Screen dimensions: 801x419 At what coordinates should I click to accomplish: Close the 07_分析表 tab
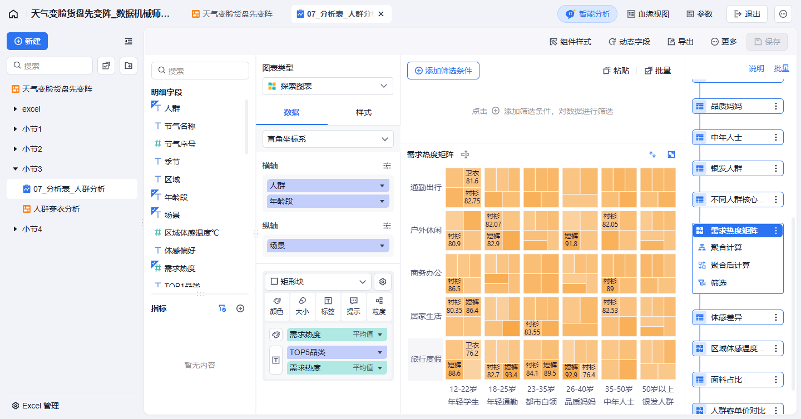[x=381, y=14]
